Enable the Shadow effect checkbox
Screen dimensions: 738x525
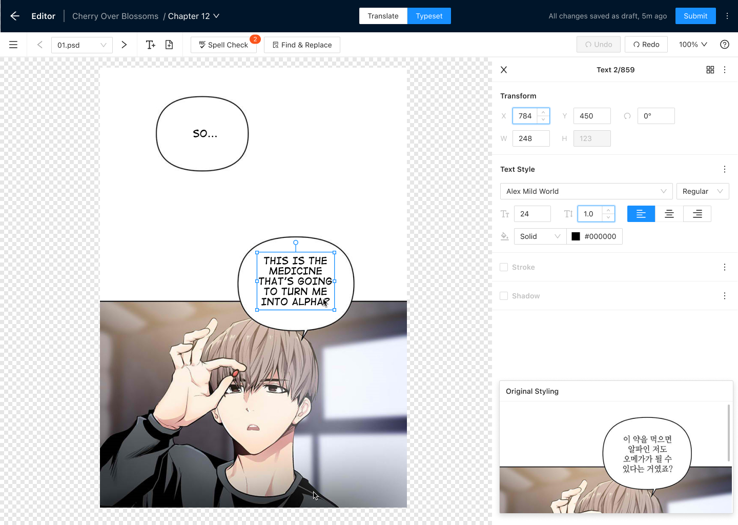(503, 295)
